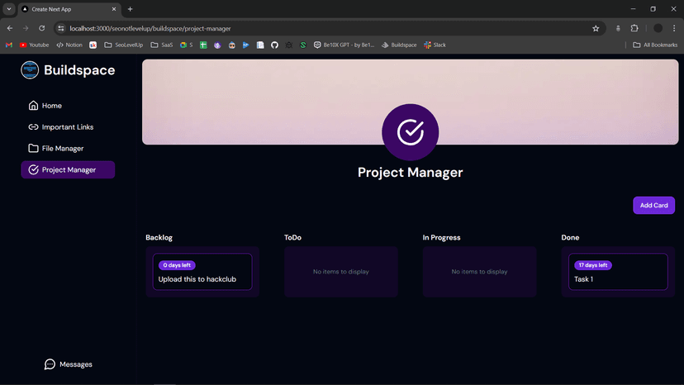Click the Buildspace logo icon
Viewport: 684px width, 385px height.
30,70
